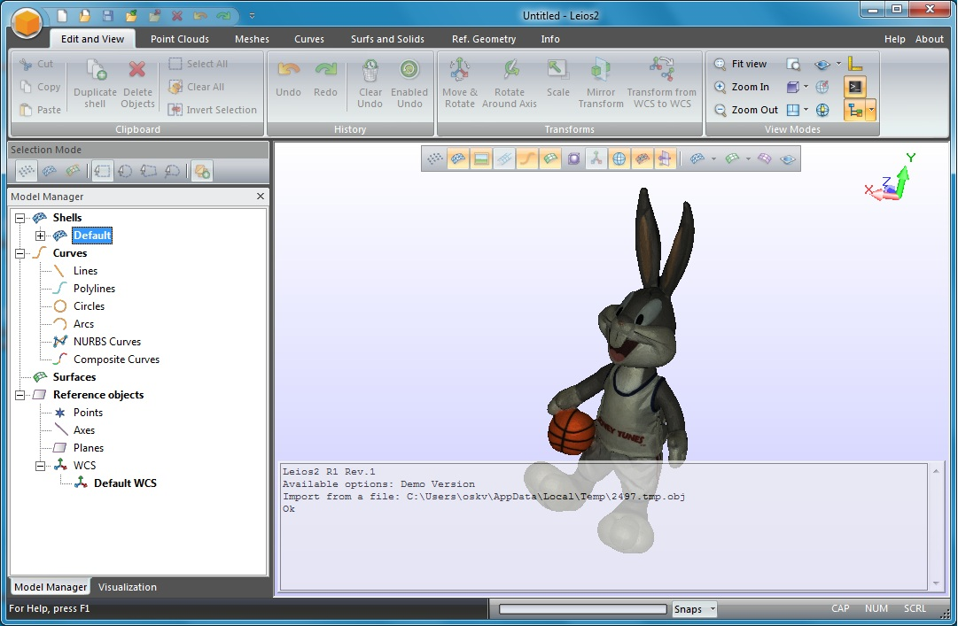Open the Ref. Geometry ribbon tab
This screenshot has height=626, width=958.
[x=484, y=39]
